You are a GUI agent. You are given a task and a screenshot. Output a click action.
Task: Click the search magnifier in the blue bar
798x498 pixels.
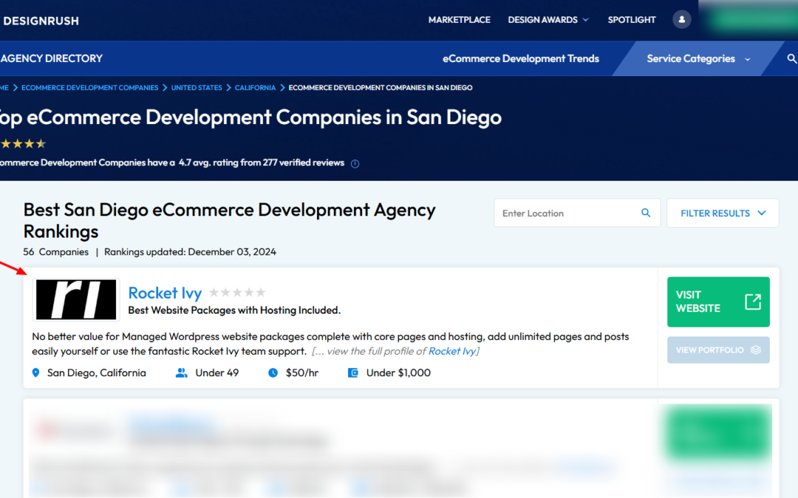coord(791,58)
